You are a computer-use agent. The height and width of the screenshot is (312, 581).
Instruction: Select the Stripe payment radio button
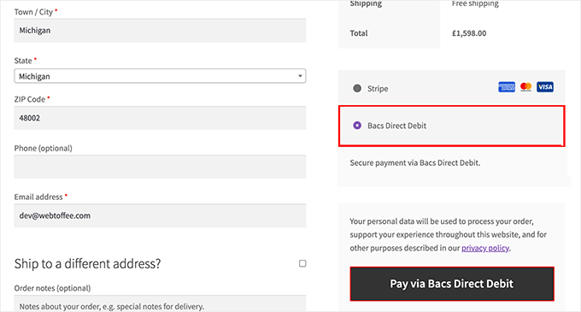click(x=357, y=89)
